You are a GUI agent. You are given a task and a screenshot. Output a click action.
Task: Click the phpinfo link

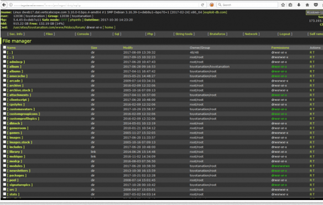[76, 20]
